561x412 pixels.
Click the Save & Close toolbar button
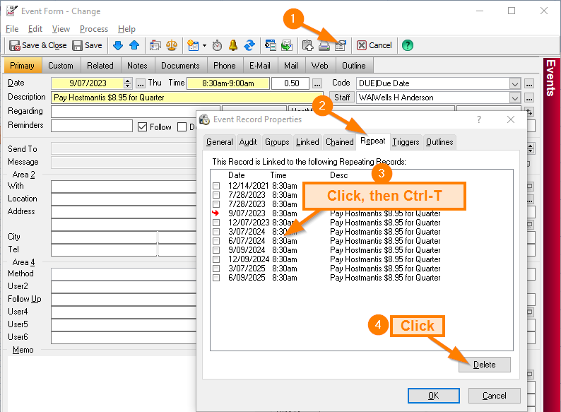point(38,45)
